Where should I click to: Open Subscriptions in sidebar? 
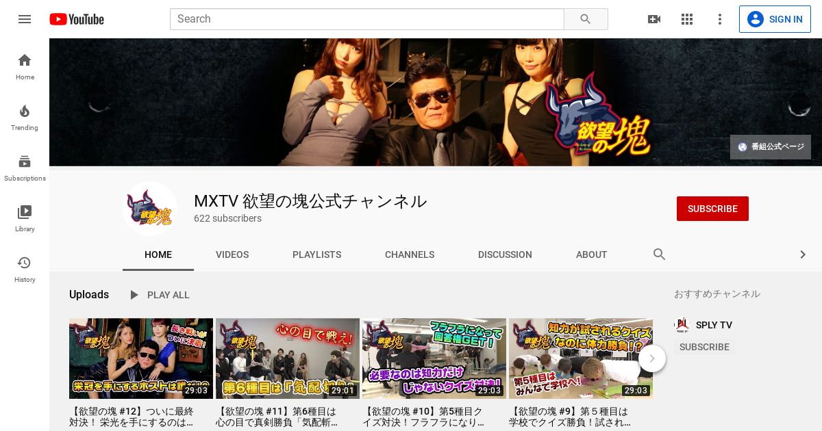[25, 168]
